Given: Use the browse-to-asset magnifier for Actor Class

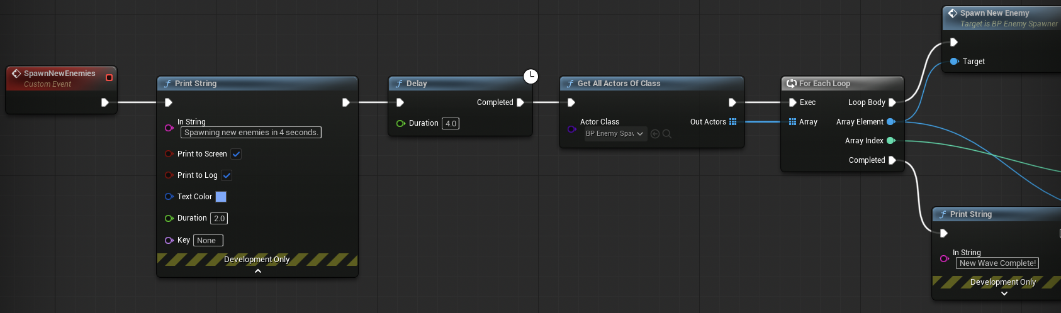Looking at the screenshot, I should click(x=667, y=134).
